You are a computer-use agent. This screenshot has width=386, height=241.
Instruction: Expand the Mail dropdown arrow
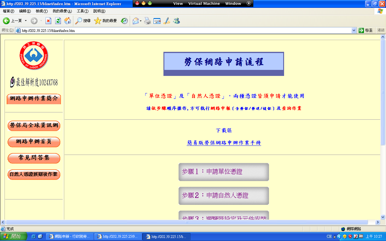pos(141,21)
